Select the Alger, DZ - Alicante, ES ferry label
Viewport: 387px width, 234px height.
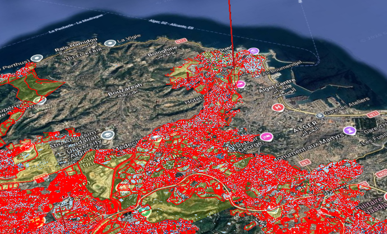pyautogui.click(x=171, y=25)
